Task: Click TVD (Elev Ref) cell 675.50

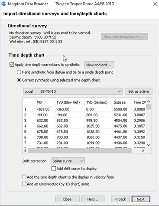Action: point(62,132)
